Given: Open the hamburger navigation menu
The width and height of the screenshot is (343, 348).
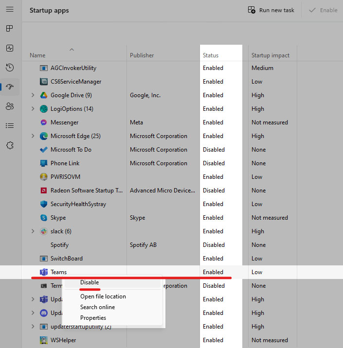Looking at the screenshot, I should point(10,9).
